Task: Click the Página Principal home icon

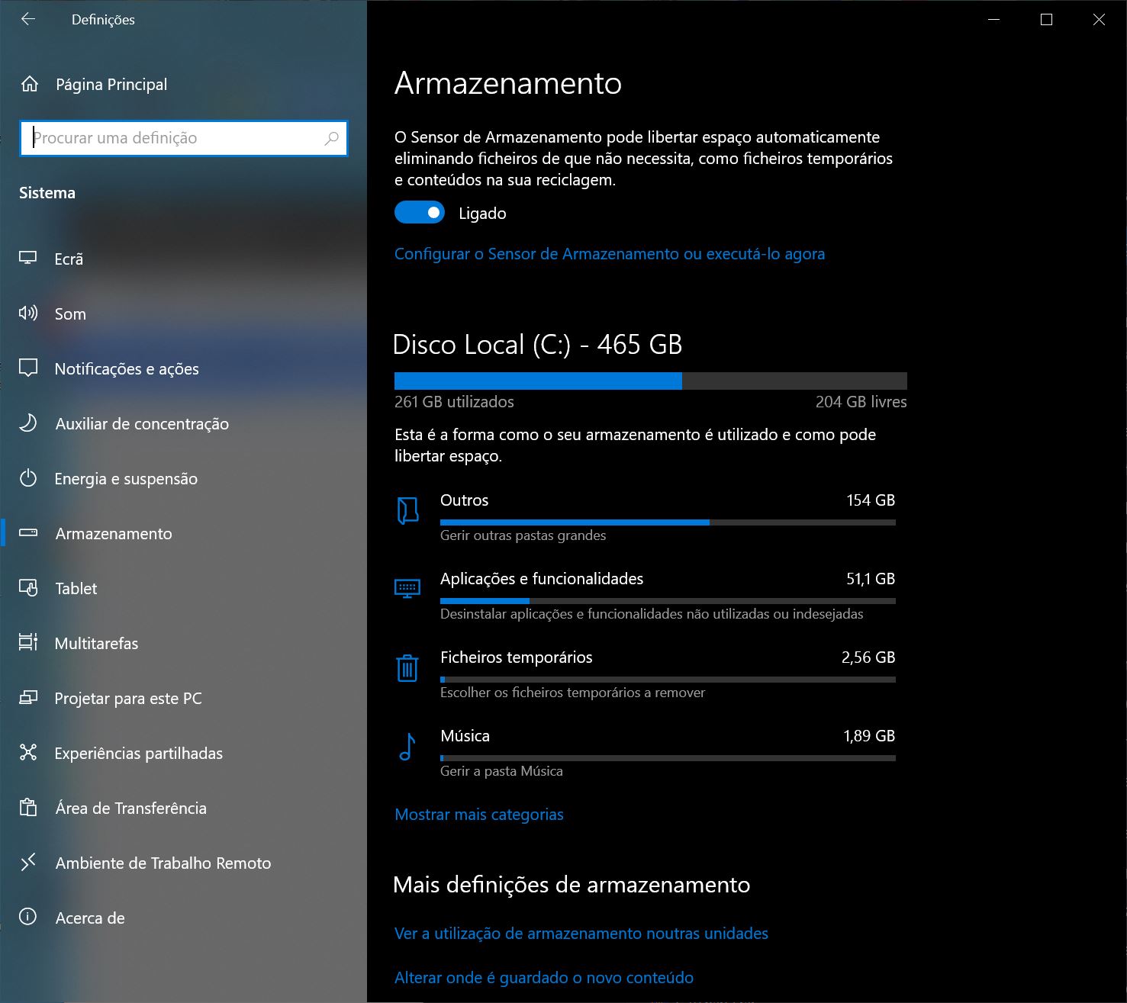Action: point(29,84)
